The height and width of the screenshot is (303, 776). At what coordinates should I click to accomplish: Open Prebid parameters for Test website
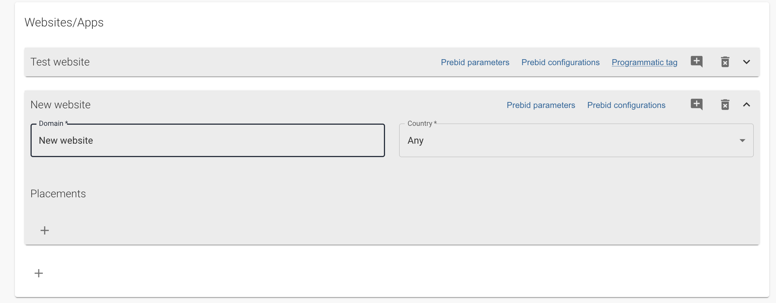tap(475, 62)
